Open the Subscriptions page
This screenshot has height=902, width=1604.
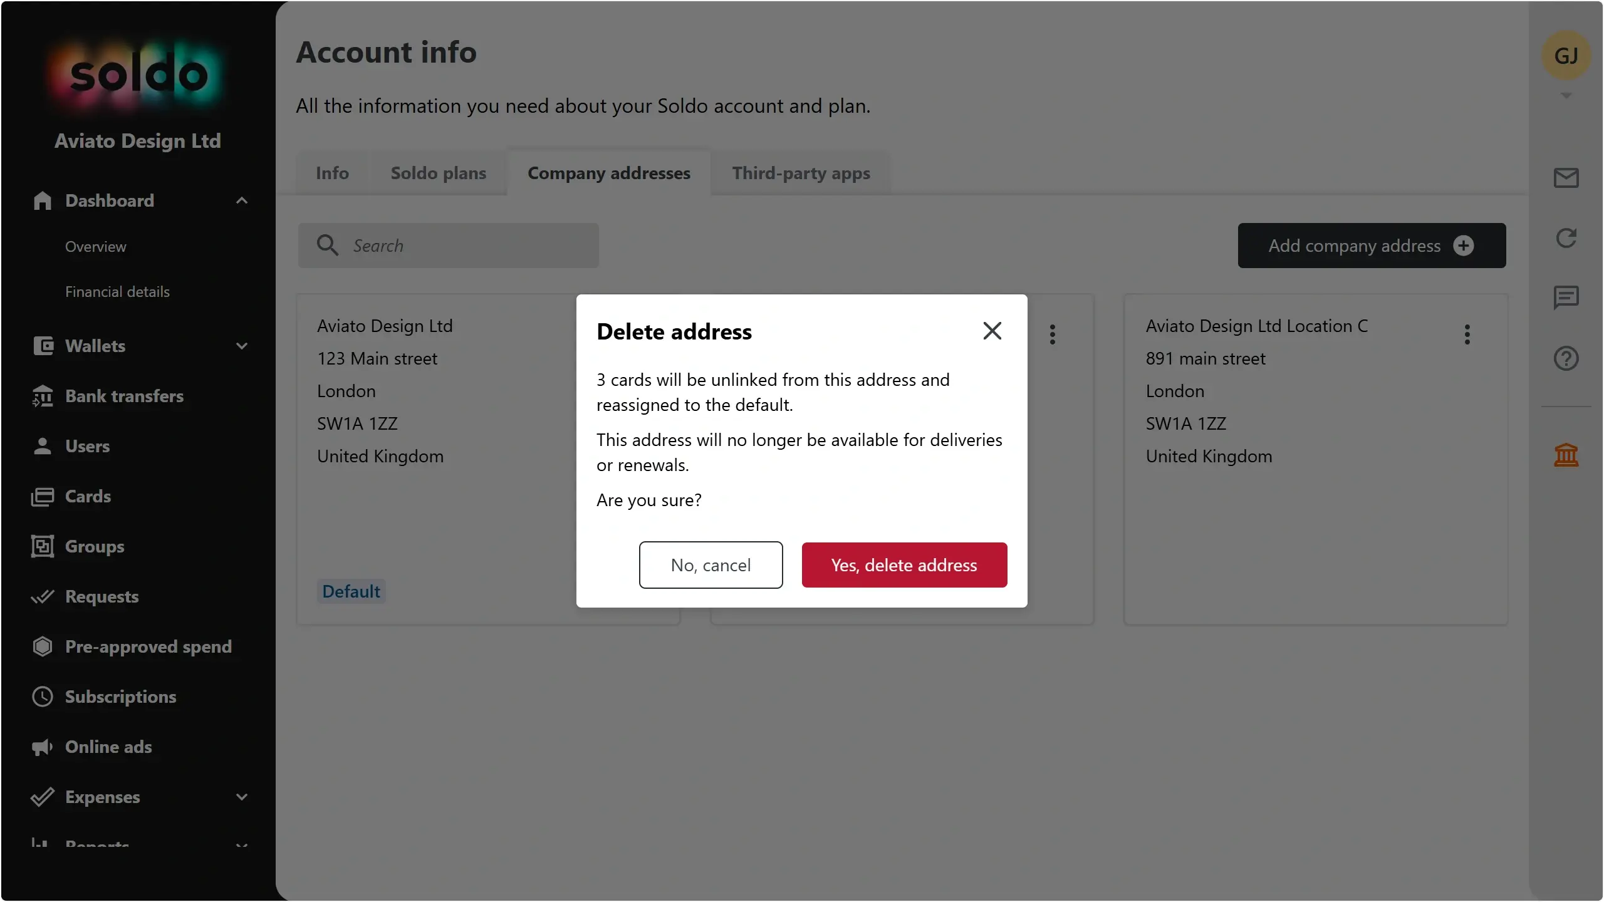120,697
